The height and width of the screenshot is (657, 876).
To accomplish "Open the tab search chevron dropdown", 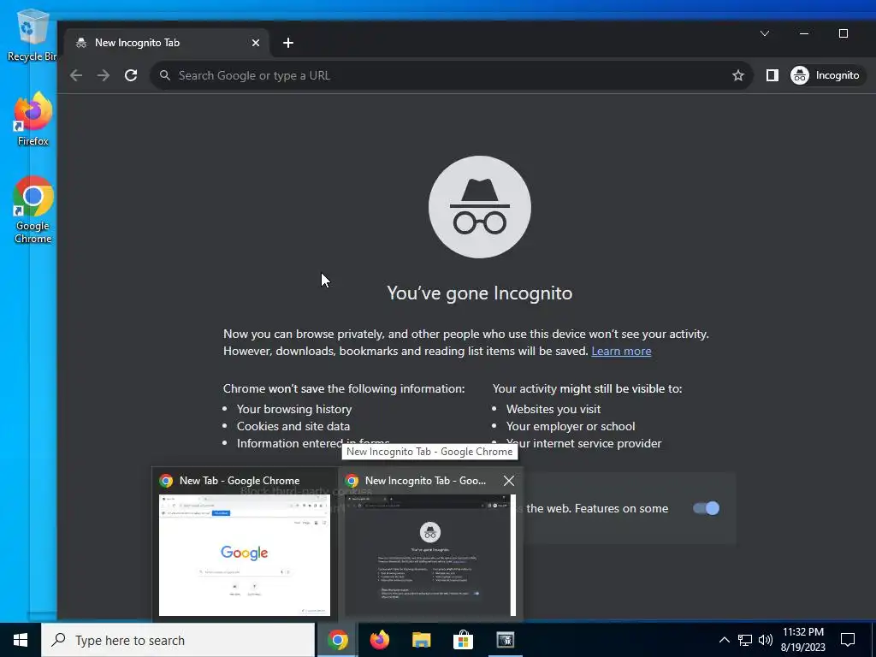I will [x=765, y=33].
